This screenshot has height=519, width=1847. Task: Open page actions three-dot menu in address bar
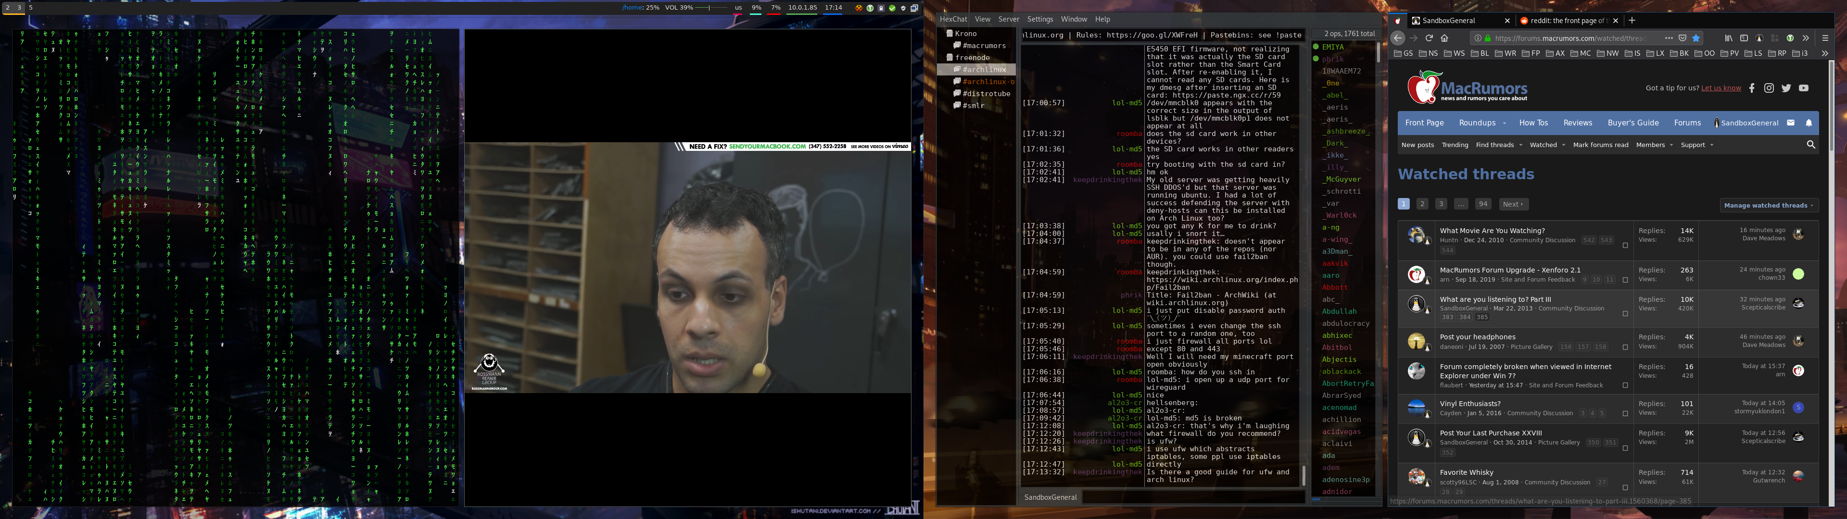[x=1669, y=38]
